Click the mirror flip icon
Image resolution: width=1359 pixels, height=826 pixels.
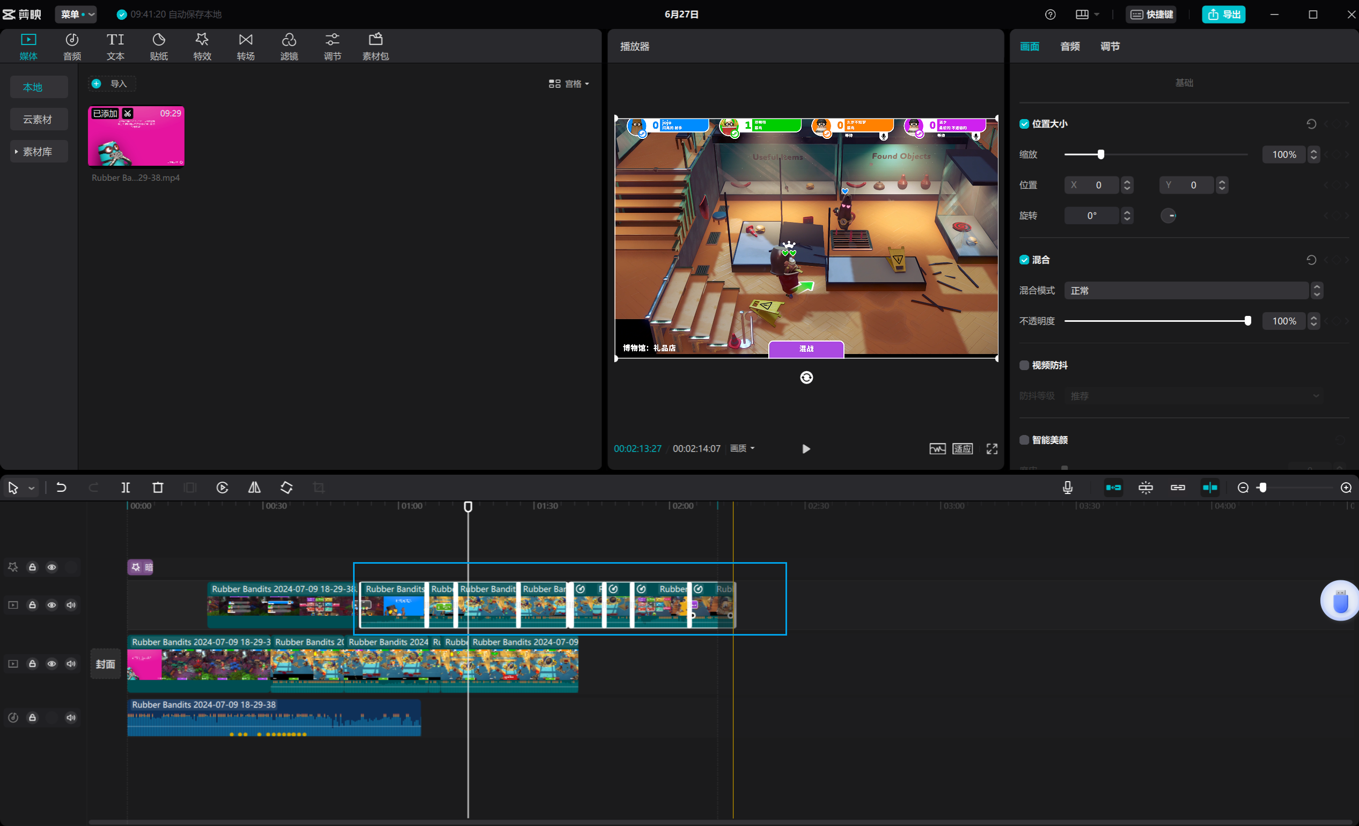[x=254, y=488]
